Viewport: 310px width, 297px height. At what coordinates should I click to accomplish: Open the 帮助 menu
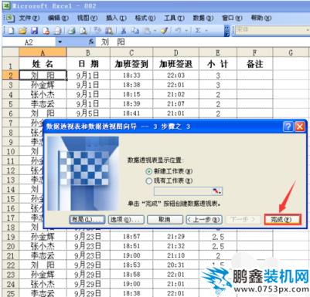(261, 18)
